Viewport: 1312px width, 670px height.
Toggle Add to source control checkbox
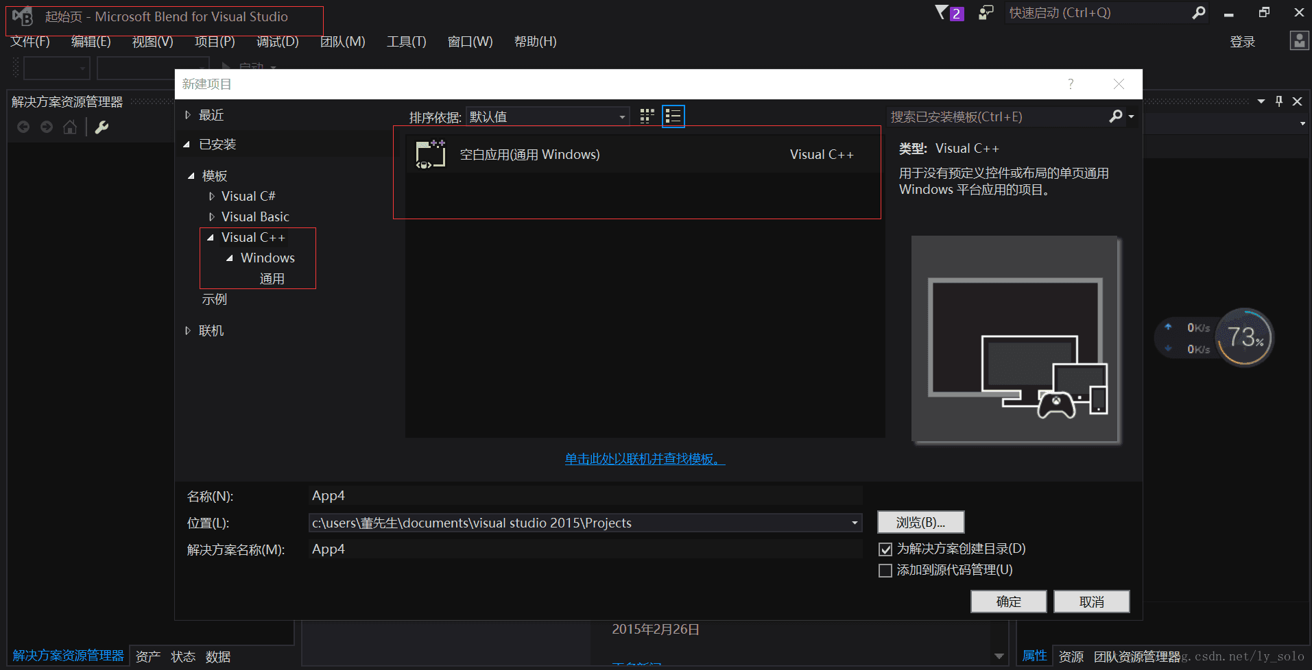885,571
